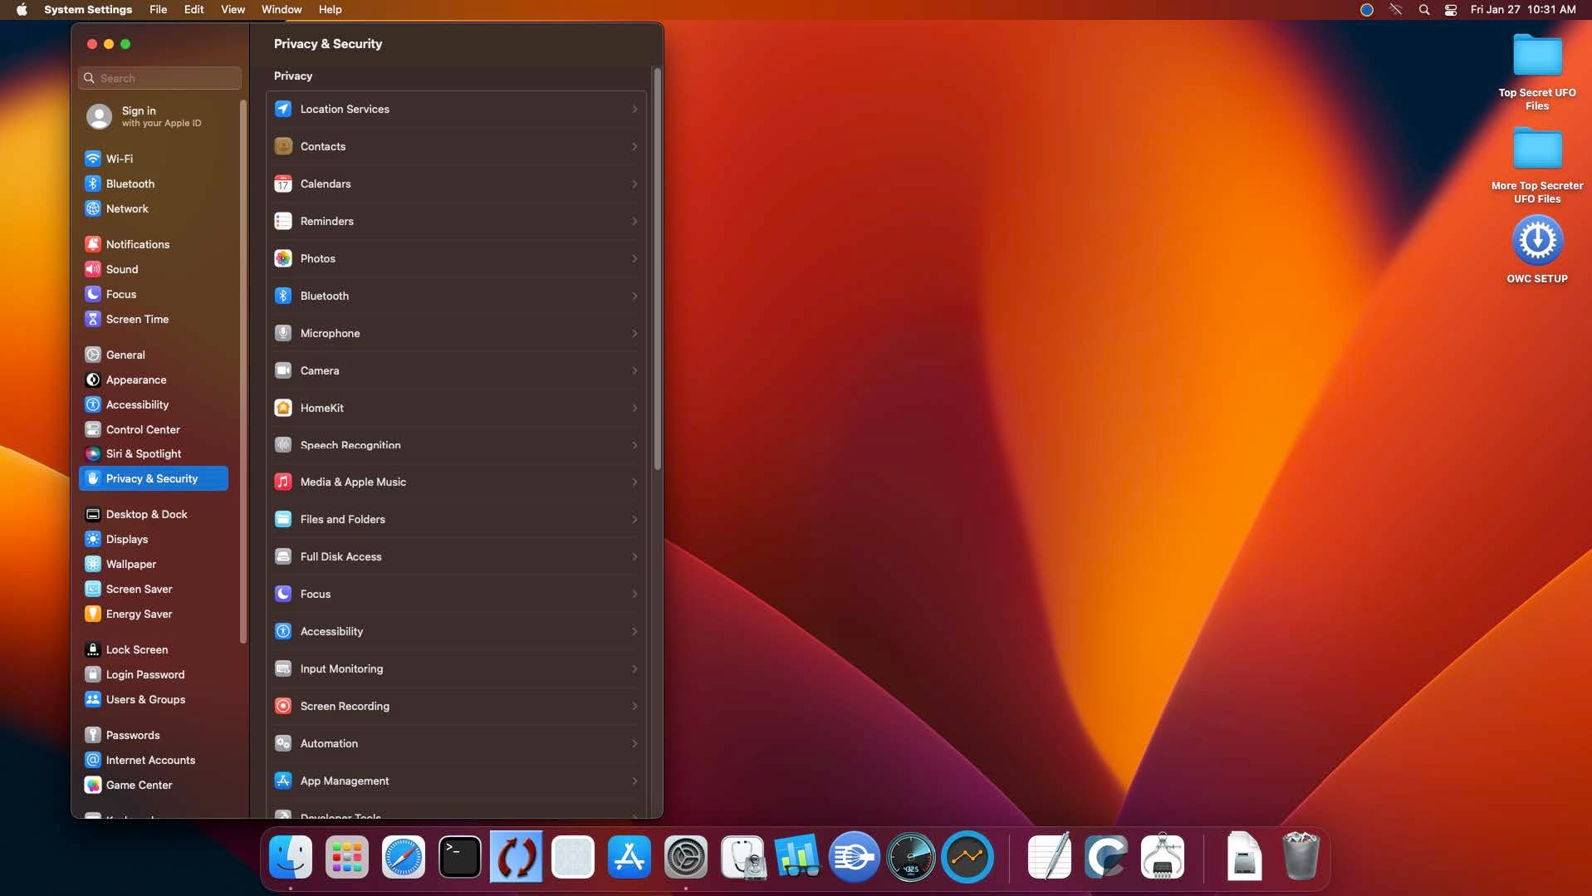The width and height of the screenshot is (1592, 896).
Task: Open Control Center in the menu bar
Action: coord(1450,10)
